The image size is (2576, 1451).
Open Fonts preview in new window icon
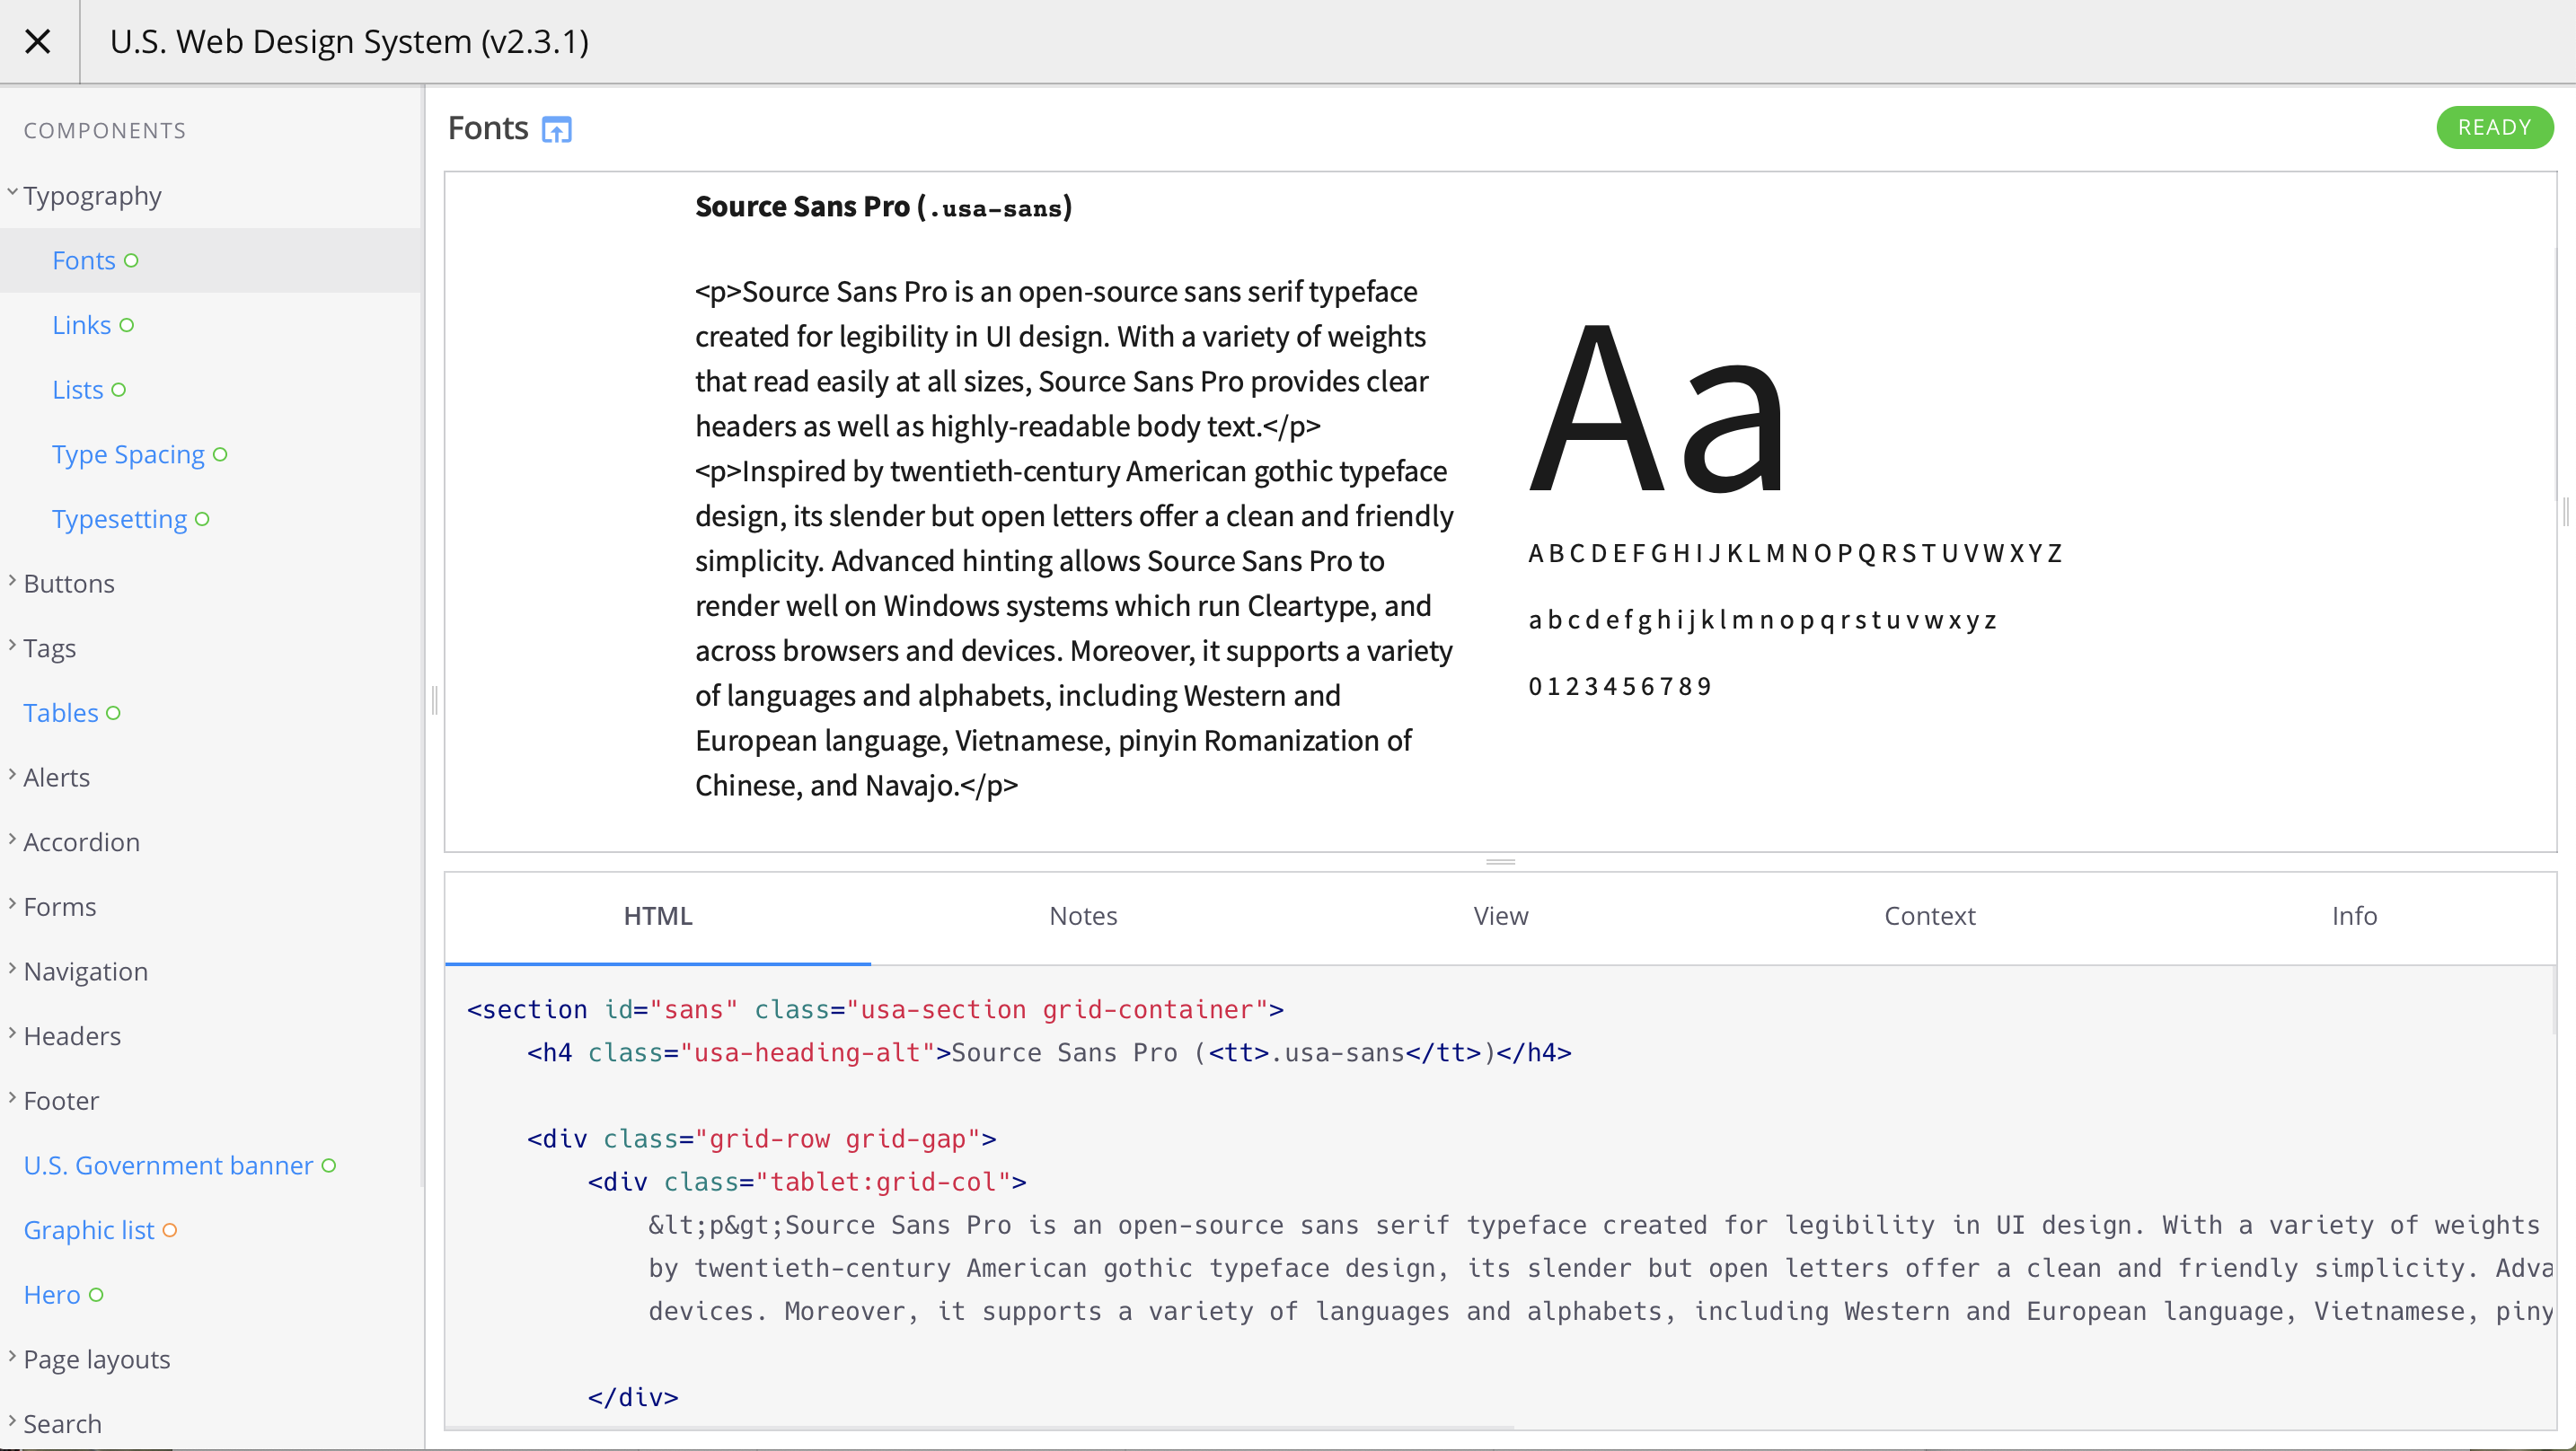pos(556,130)
